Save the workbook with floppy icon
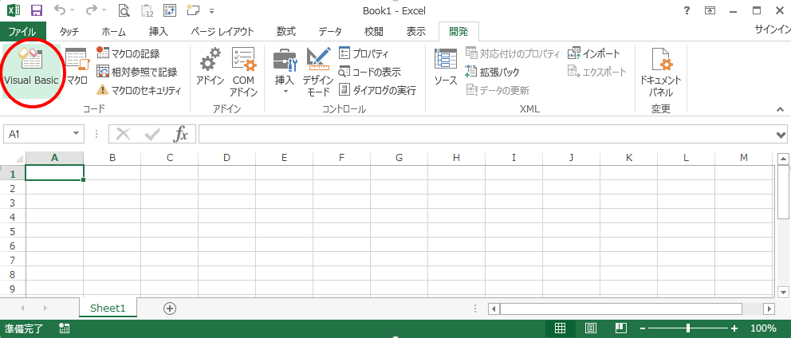The image size is (791, 338). point(37,10)
